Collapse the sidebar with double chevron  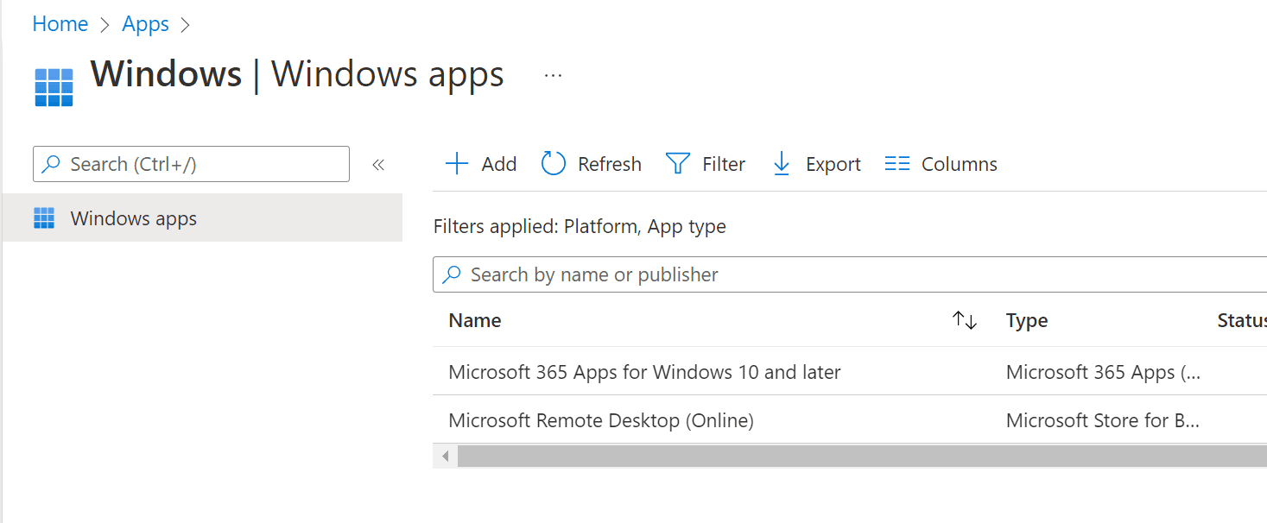pos(378,165)
